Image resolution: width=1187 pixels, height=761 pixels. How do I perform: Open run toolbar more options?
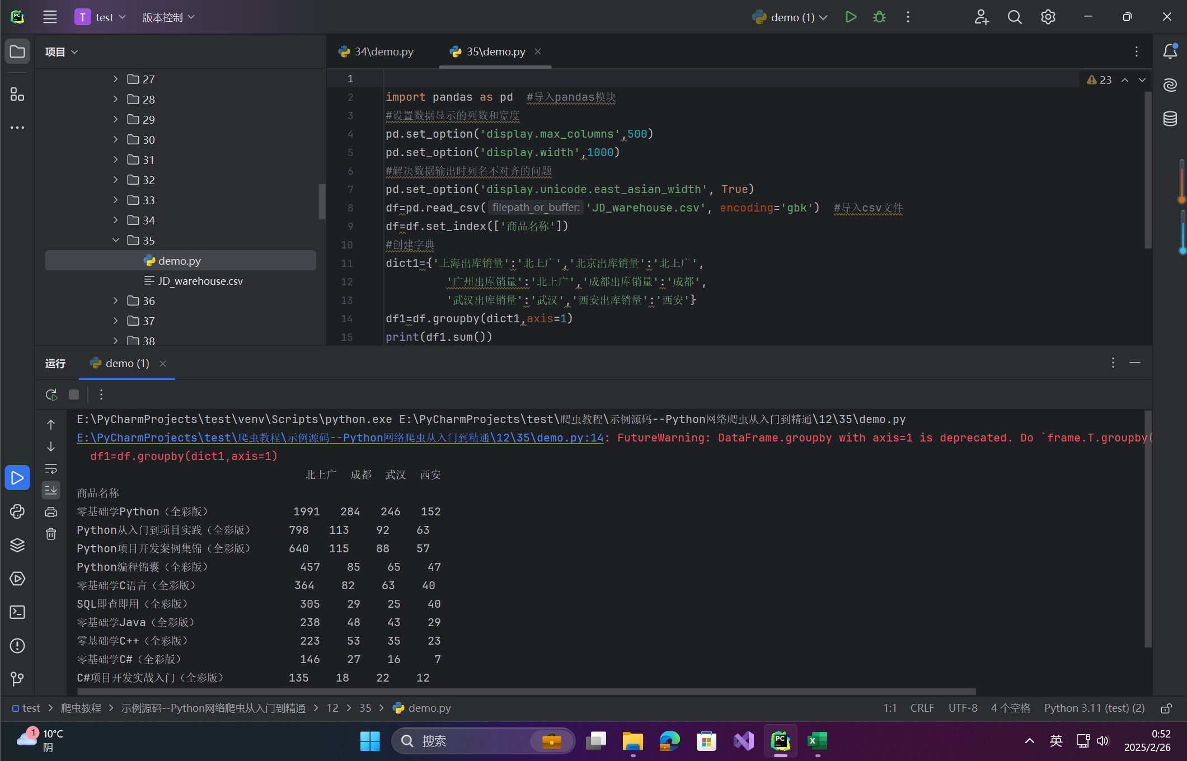point(101,394)
